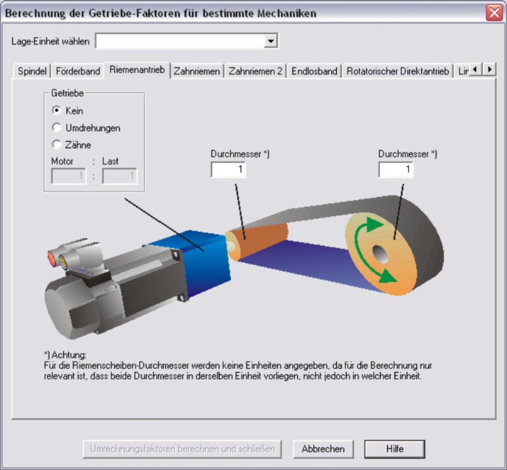Open the 'Lage-Einheit wählen' dropdown
This screenshot has width=507, height=470.
[x=270, y=41]
